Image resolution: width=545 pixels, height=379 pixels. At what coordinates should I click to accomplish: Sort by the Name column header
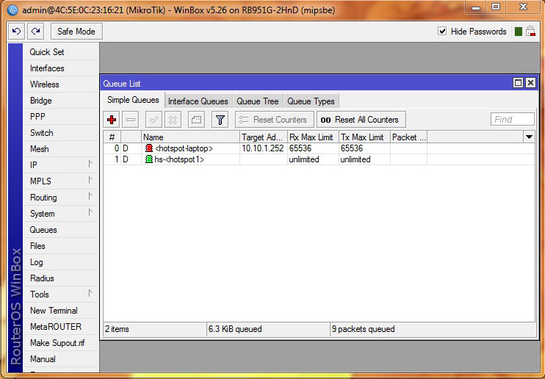point(190,137)
